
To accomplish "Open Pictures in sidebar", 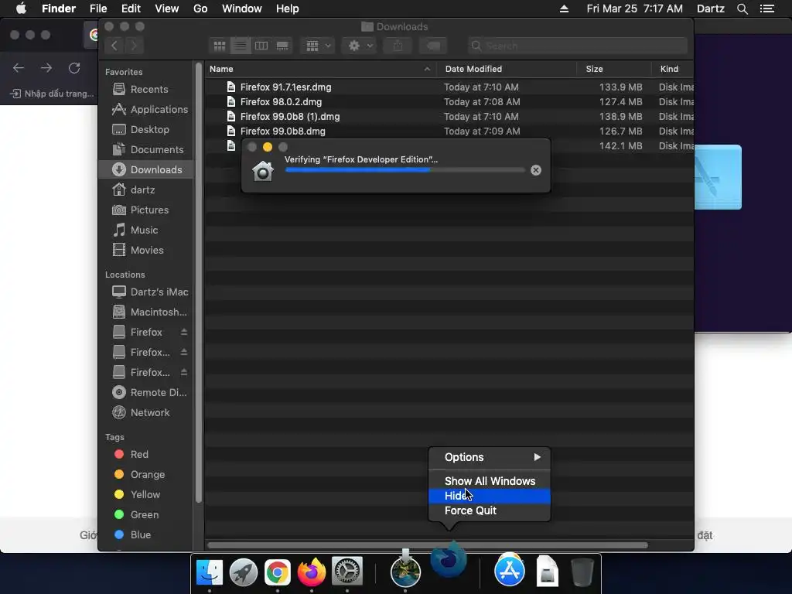I will pos(145,210).
